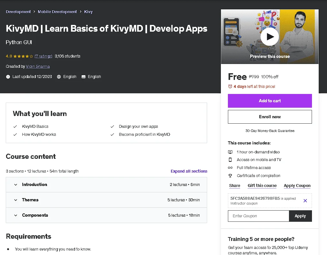
Task: Click the Apply coupon button
Action: tap(300, 216)
